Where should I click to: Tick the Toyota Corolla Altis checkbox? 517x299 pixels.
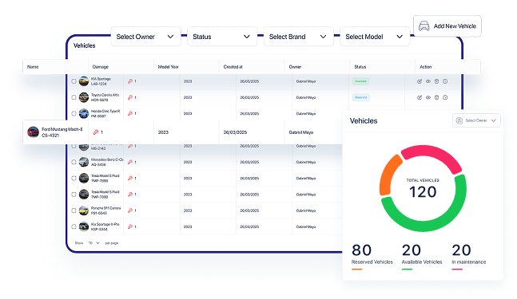(74, 97)
